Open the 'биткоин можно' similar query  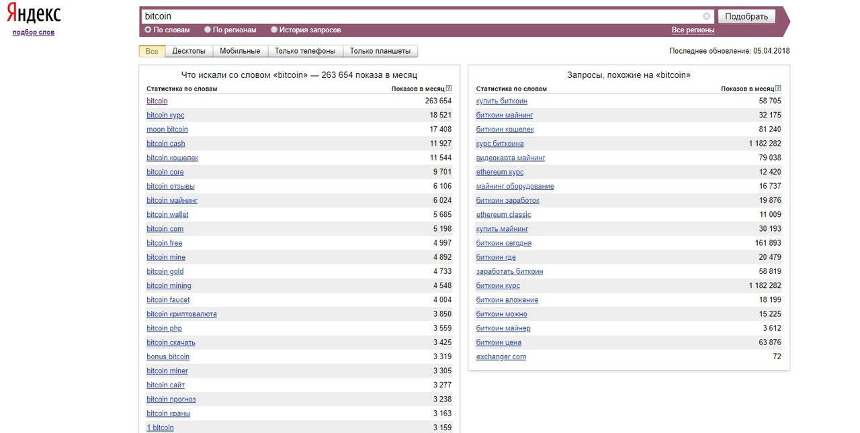502,314
